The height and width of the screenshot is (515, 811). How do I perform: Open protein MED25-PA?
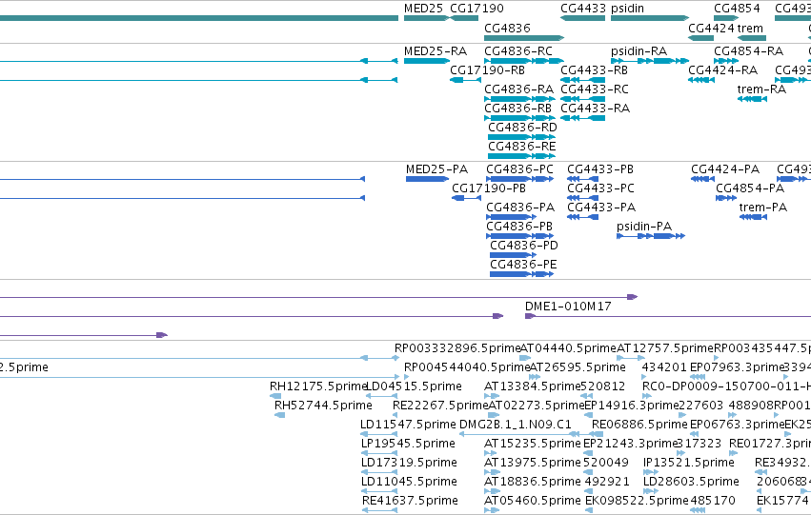click(427, 179)
